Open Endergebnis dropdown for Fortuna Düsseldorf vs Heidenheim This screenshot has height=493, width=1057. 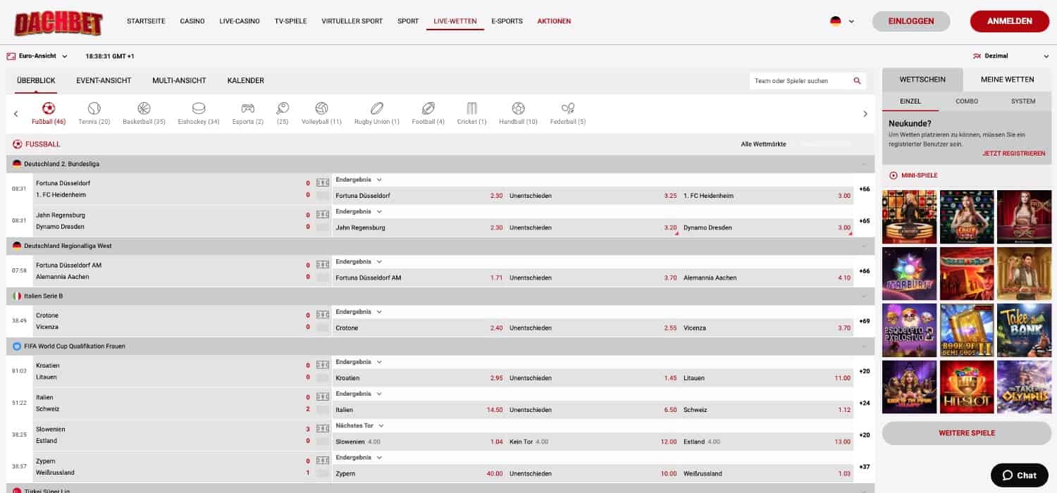pos(359,180)
